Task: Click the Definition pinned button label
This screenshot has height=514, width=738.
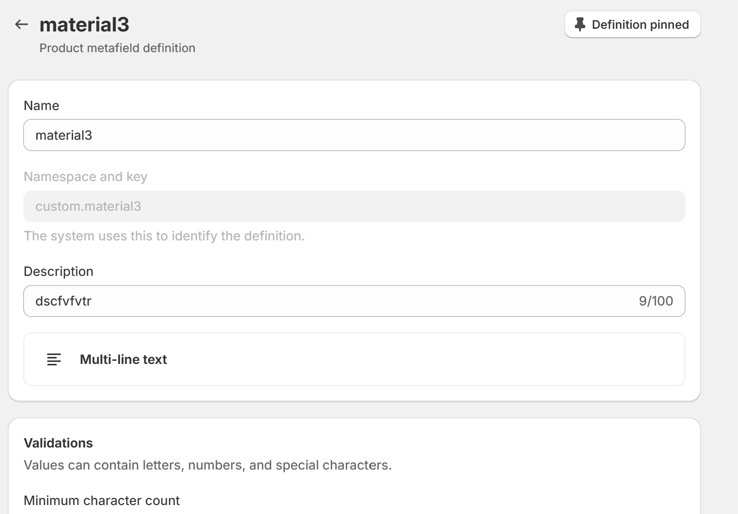Action: pyautogui.click(x=640, y=25)
